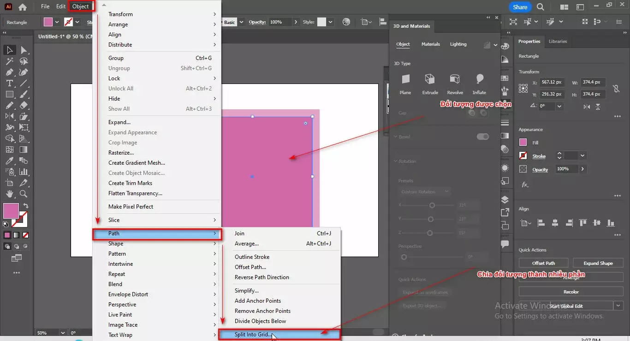Choose Split Into Grid from Path submenu
This screenshot has height=341, width=630.
point(252,335)
